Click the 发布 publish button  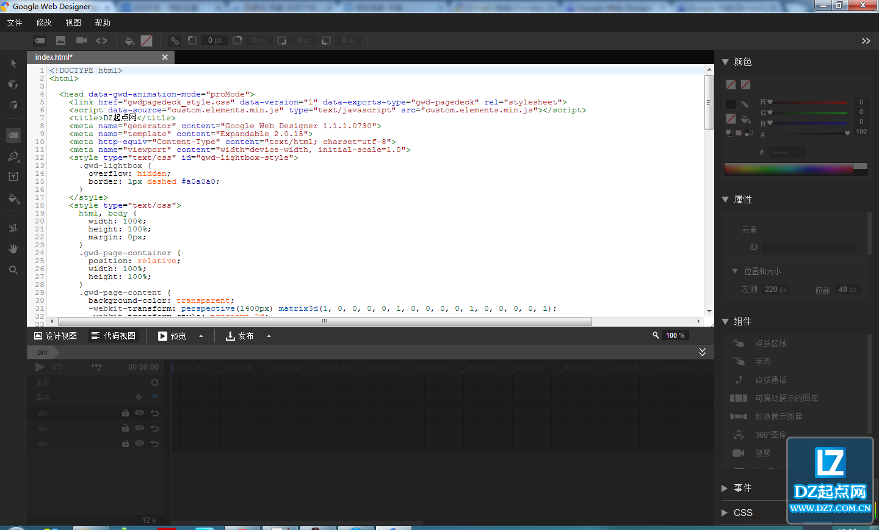coord(240,336)
